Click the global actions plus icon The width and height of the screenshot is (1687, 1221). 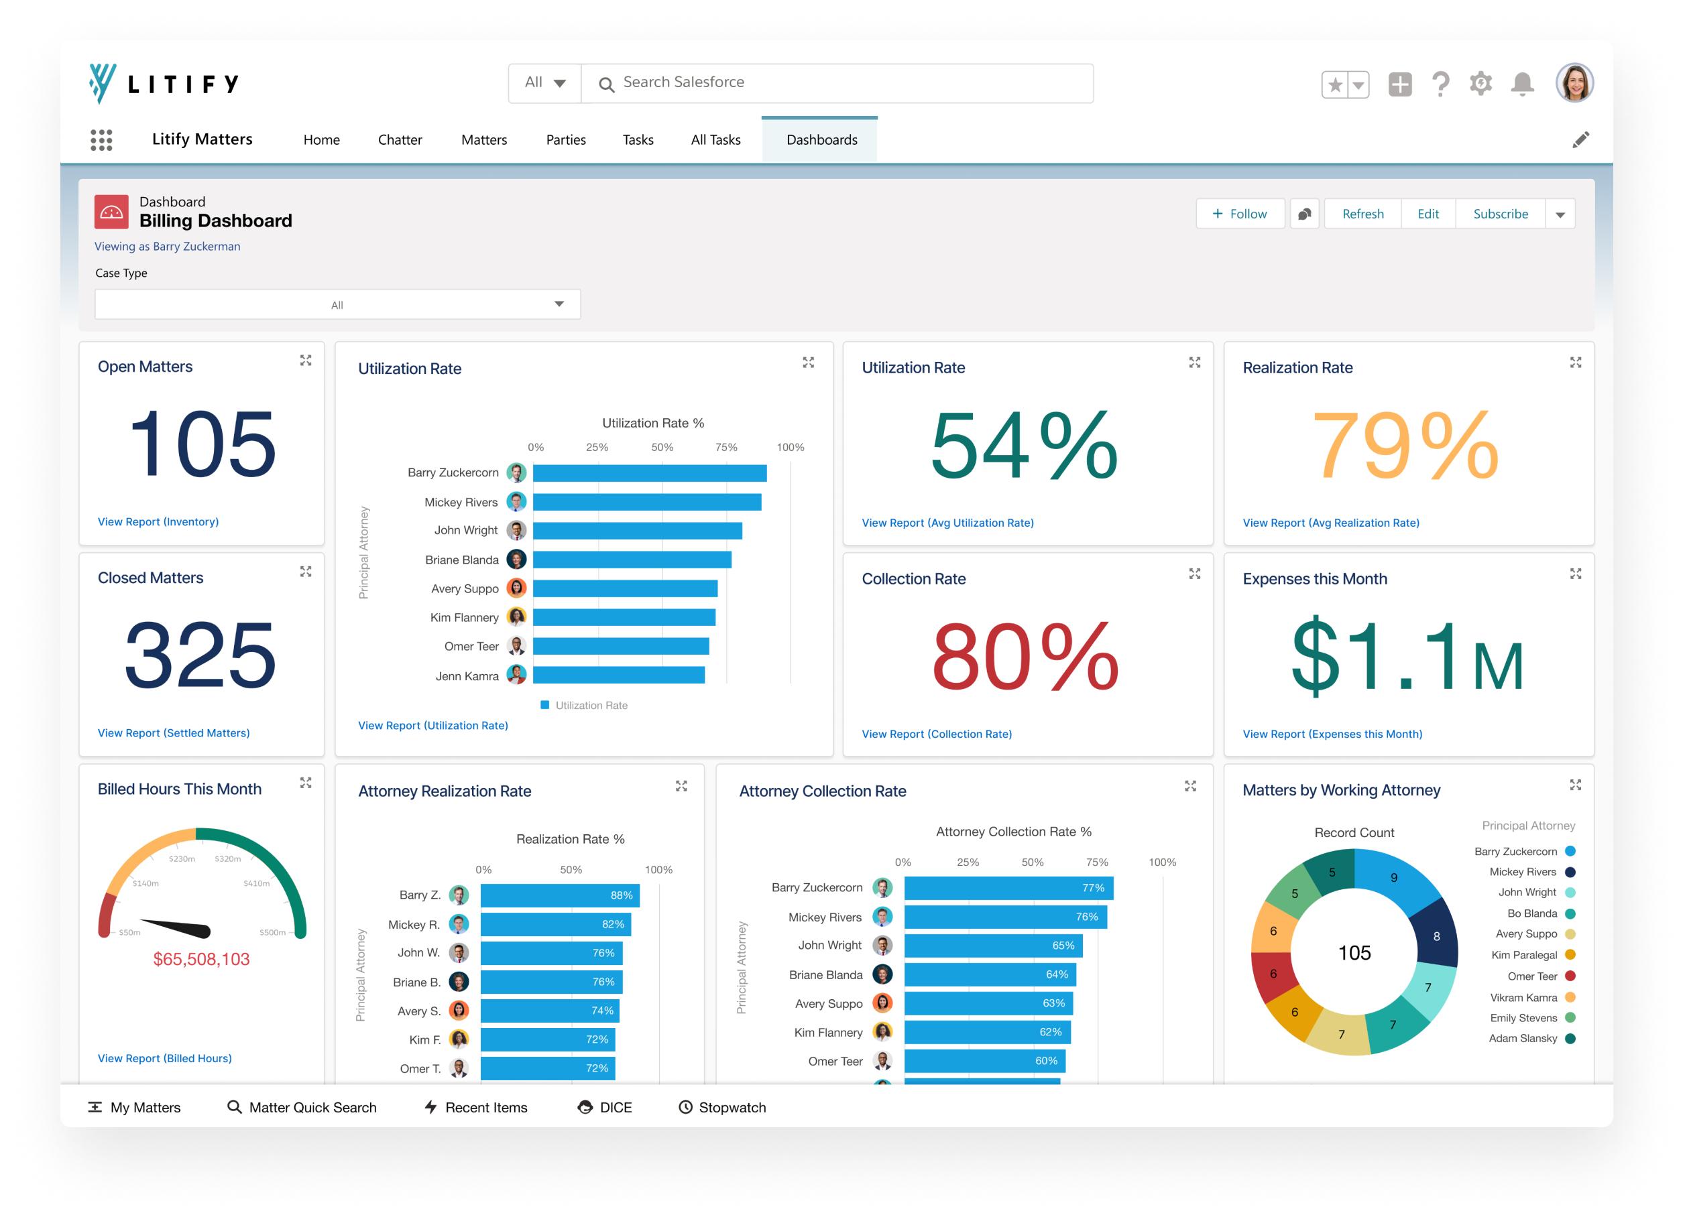(x=1399, y=84)
